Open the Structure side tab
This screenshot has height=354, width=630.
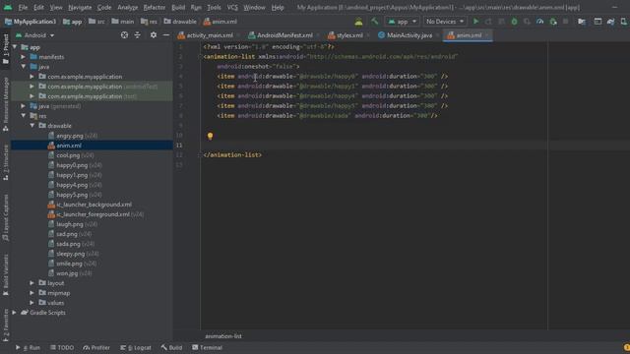pos(6,162)
